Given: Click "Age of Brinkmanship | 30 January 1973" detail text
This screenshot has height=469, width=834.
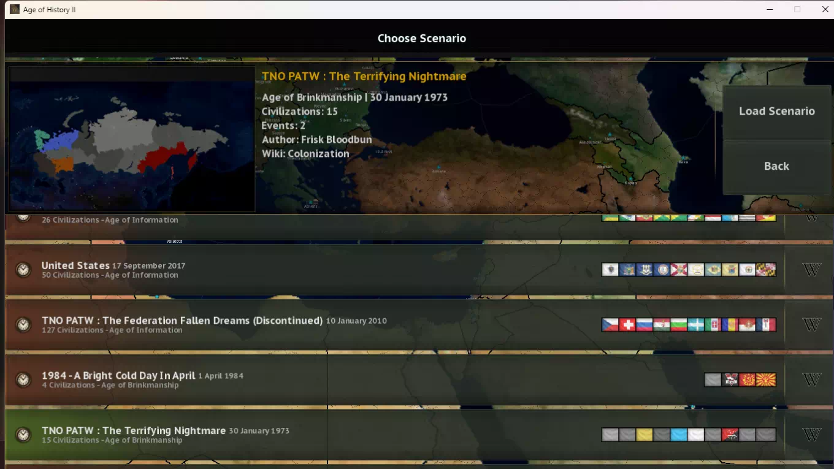Looking at the screenshot, I should click(x=354, y=97).
